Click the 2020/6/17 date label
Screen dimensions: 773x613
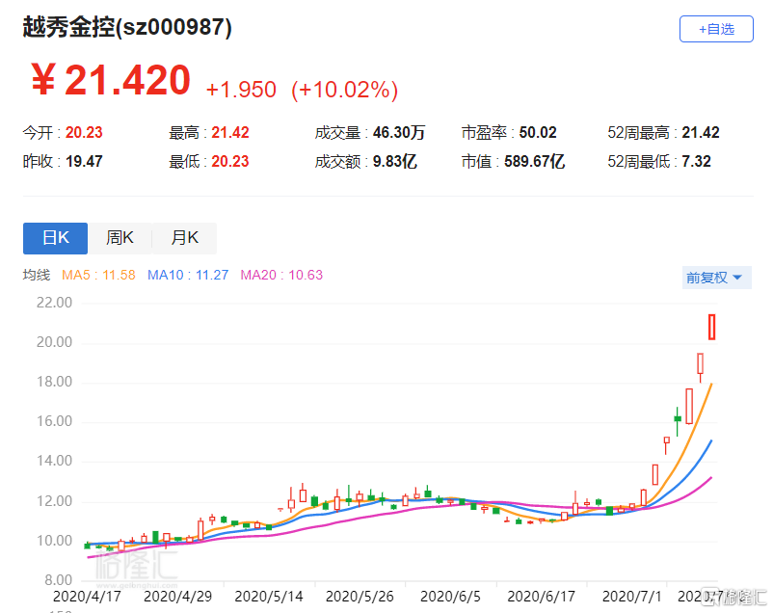click(542, 597)
